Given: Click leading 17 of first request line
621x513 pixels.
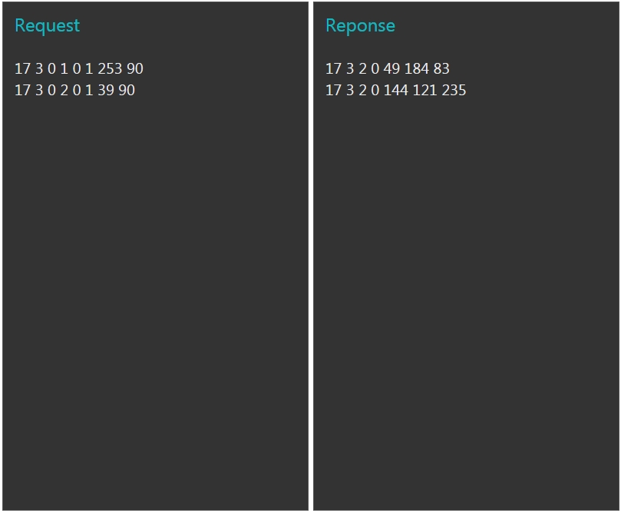Looking at the screenshot, I should coord(22,69).
